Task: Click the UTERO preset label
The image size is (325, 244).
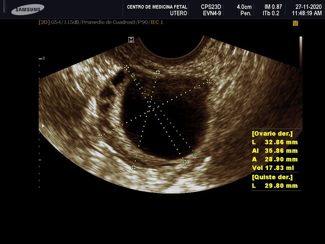Action: pyautogui.click(x=179, y=13)
